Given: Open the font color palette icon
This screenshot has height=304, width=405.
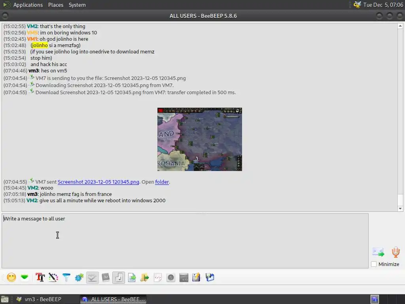Looking at the screenshot, I should [x=53, y=277].
